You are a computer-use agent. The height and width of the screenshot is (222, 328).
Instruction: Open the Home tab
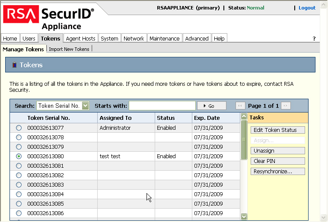[x=10, y=38]
